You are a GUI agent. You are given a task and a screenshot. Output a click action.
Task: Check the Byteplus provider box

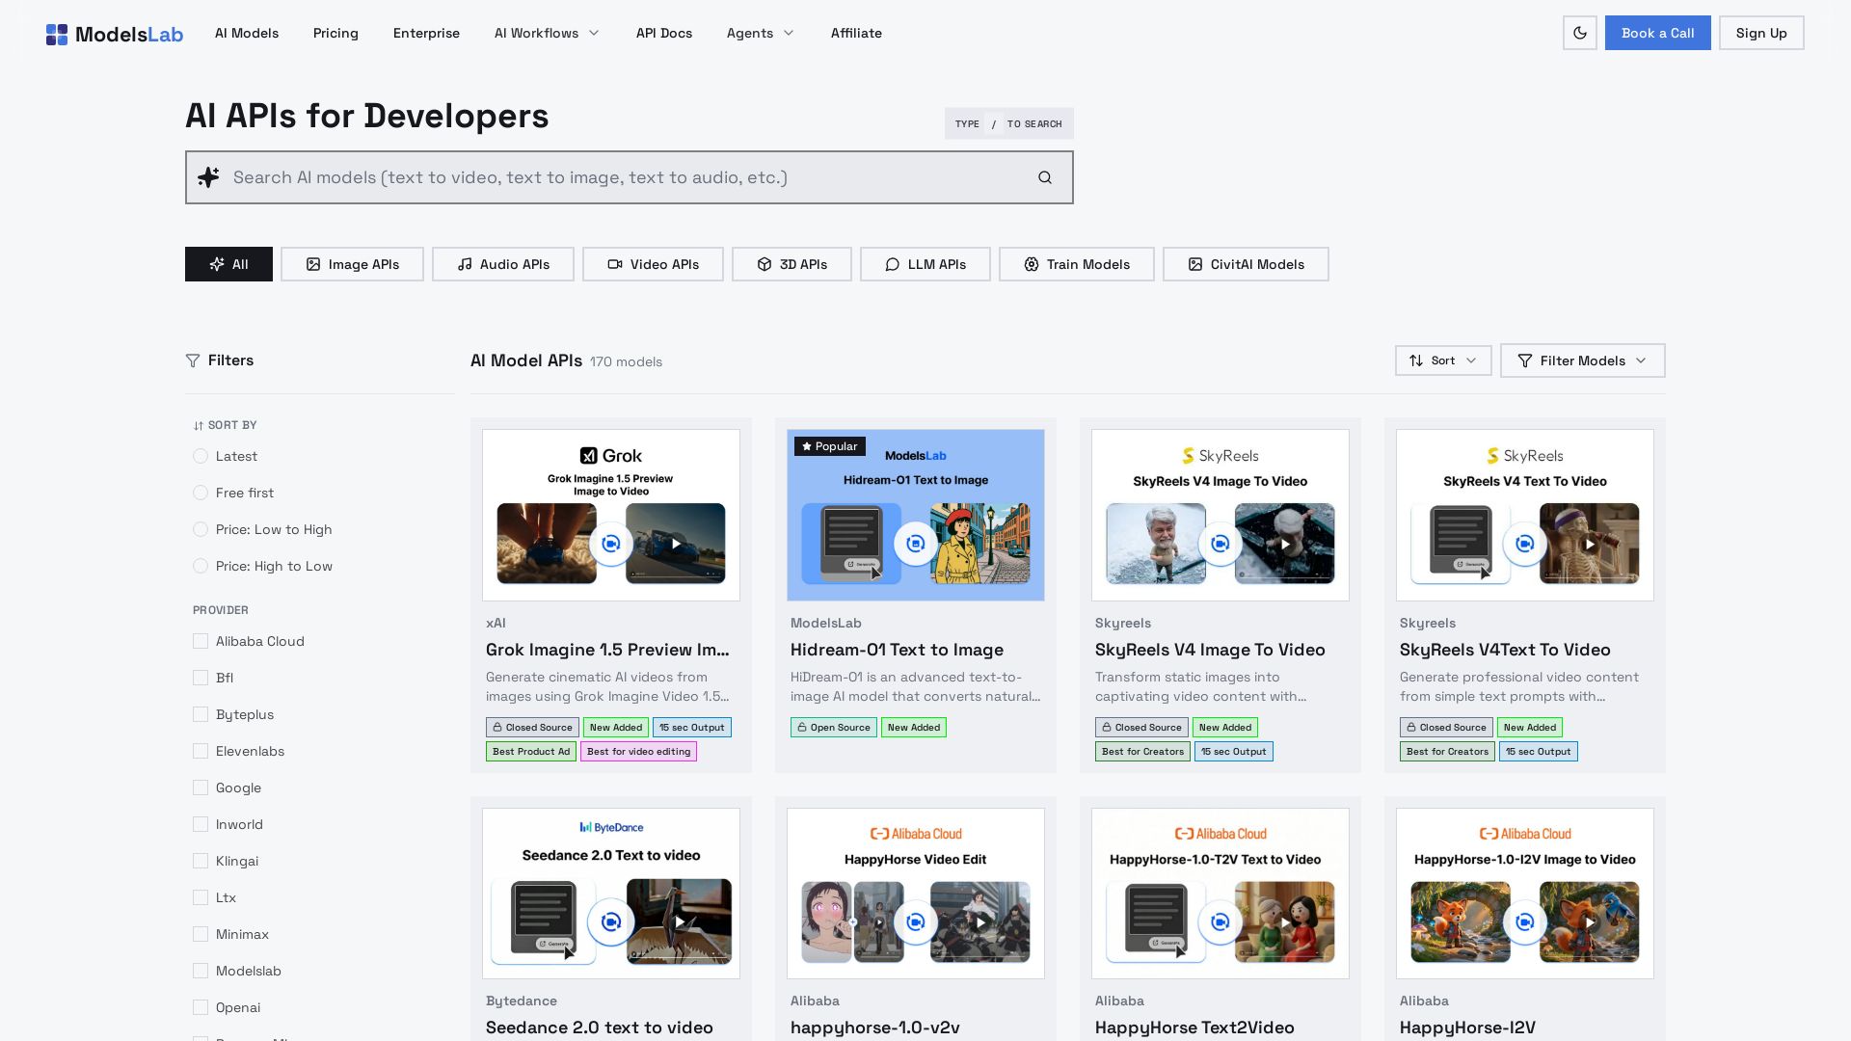(201, 714)
